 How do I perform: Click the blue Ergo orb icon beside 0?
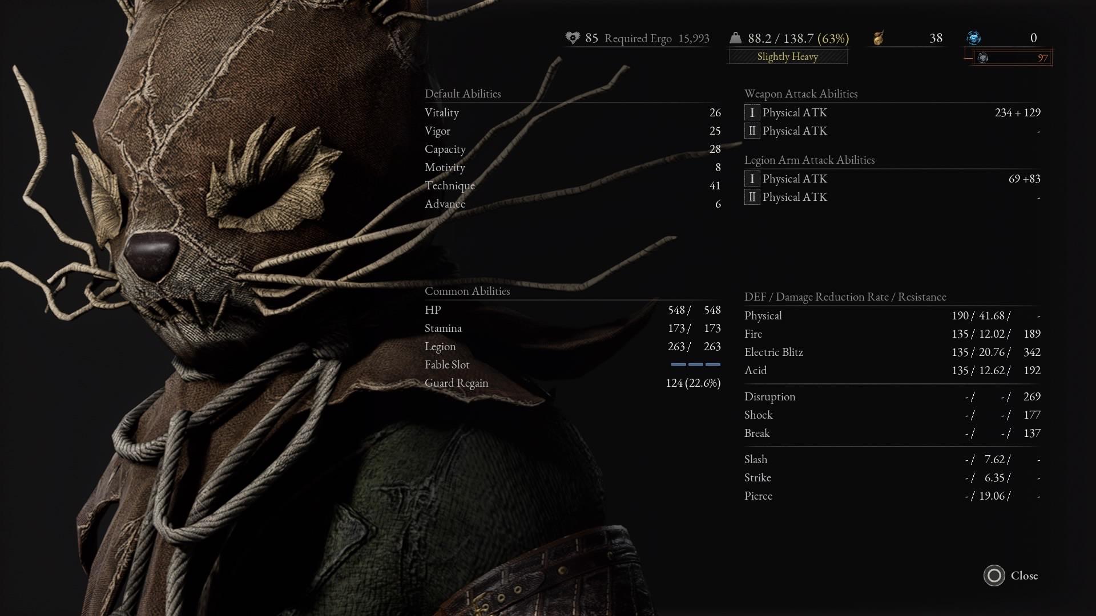974,38
